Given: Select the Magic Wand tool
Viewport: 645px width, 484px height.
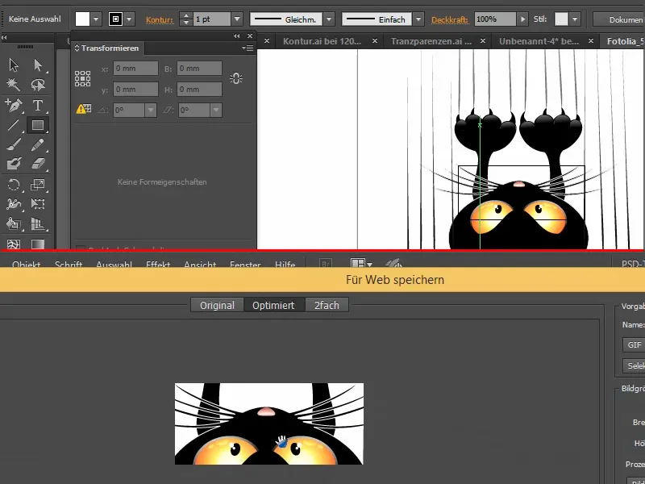Looking at the screenshot, I should click(x=14, y=85).
